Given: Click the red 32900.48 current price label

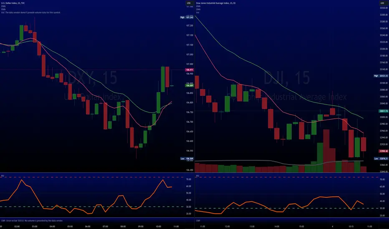Looking at the screenshot, I should 384,151.
